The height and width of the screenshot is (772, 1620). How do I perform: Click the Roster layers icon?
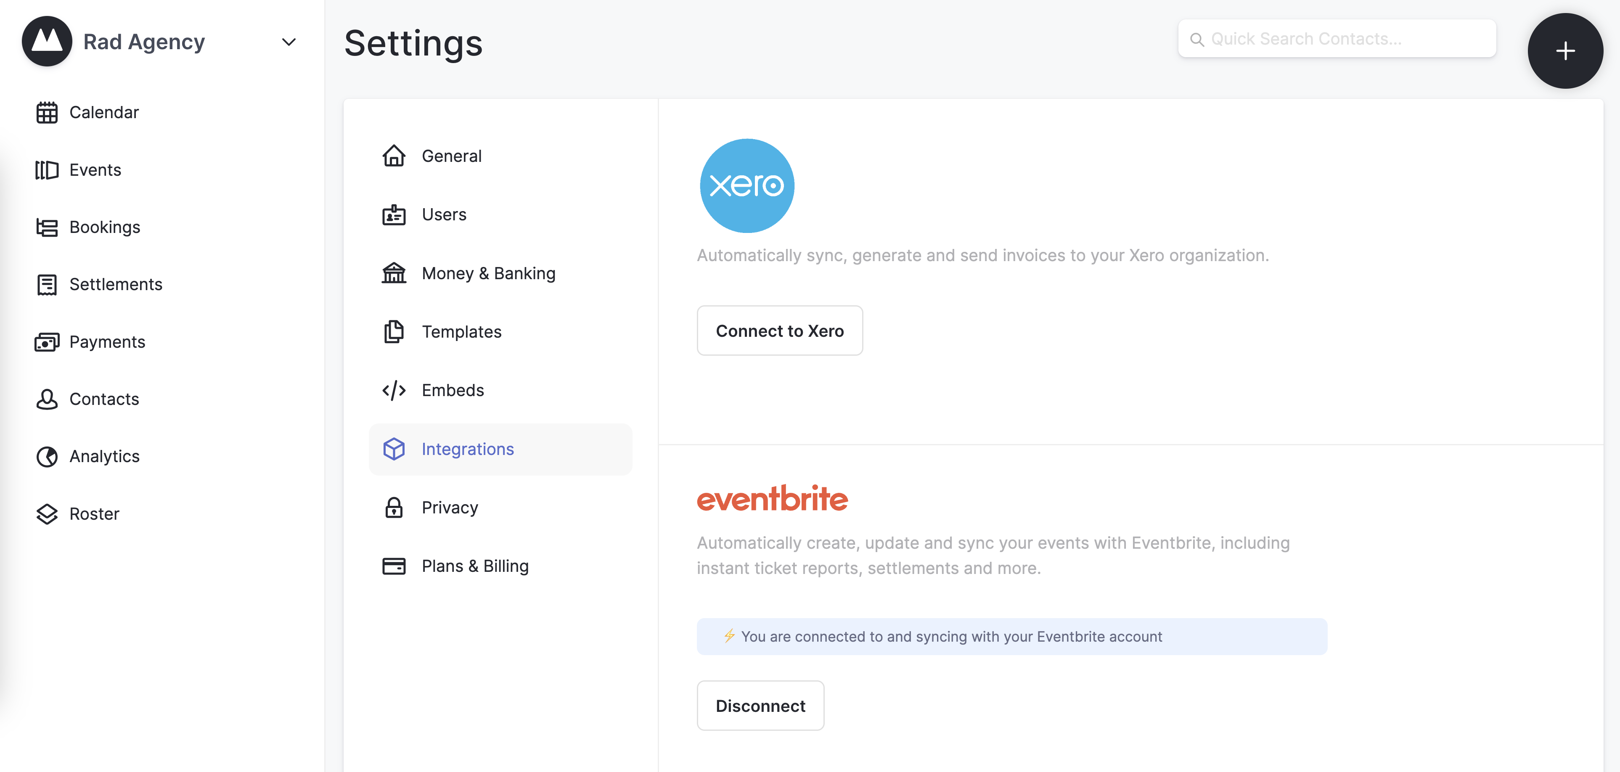47,514
